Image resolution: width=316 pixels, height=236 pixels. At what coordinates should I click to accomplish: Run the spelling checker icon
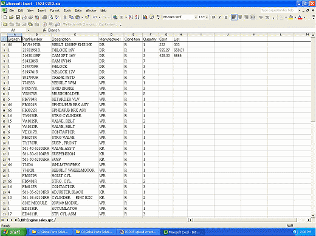pyautogui.click(x=57, y=18)
